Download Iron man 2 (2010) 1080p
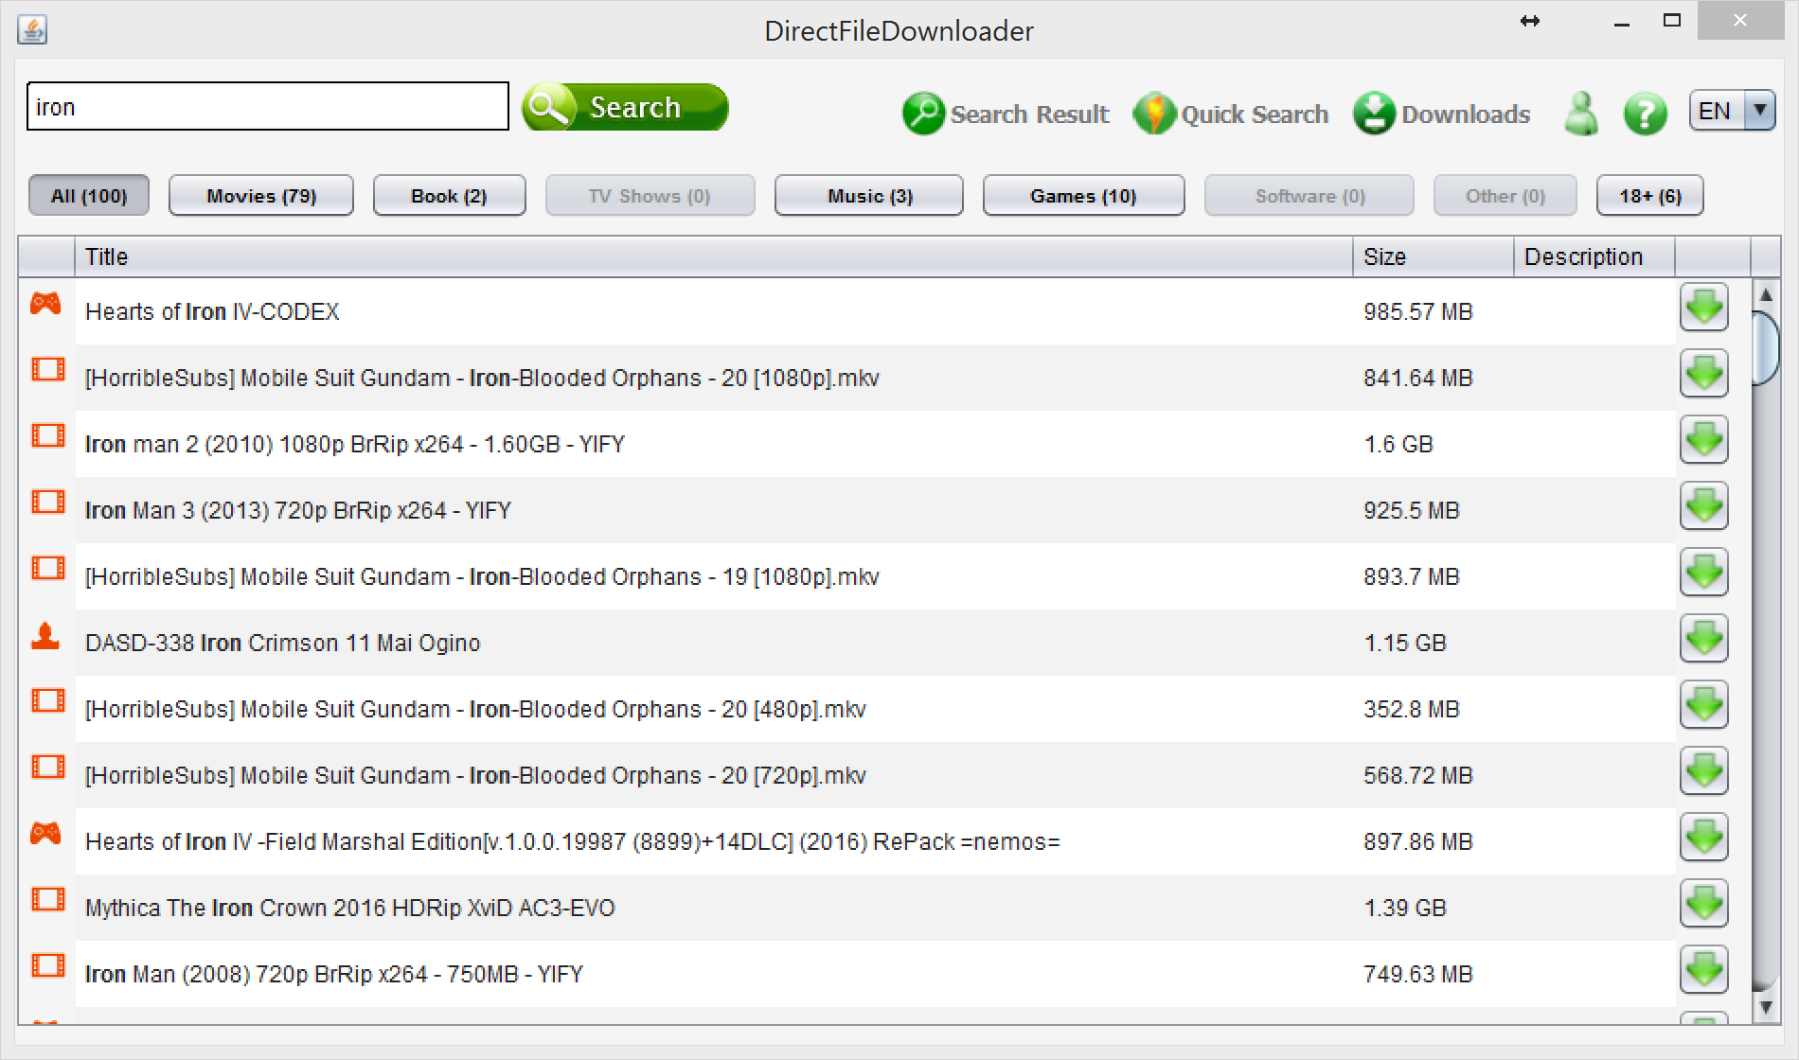1799x1060 pixels. tap(1704, 440)
